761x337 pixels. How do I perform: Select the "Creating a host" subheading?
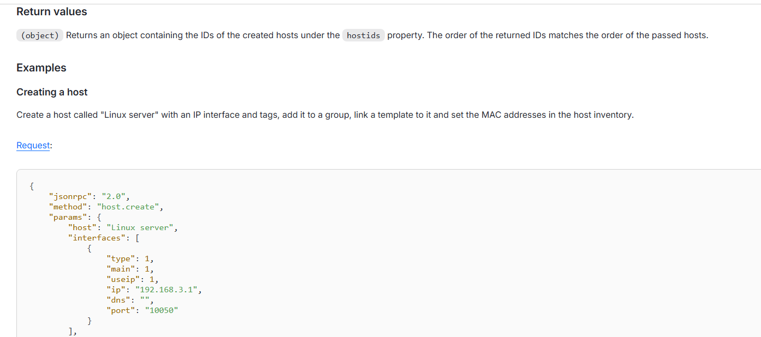tap(52, 92)
